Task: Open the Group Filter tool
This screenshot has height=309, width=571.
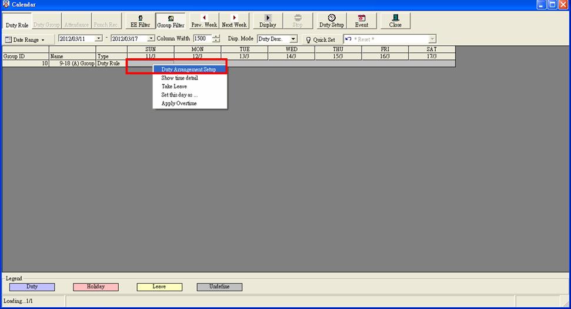Action: pos(171,21)
